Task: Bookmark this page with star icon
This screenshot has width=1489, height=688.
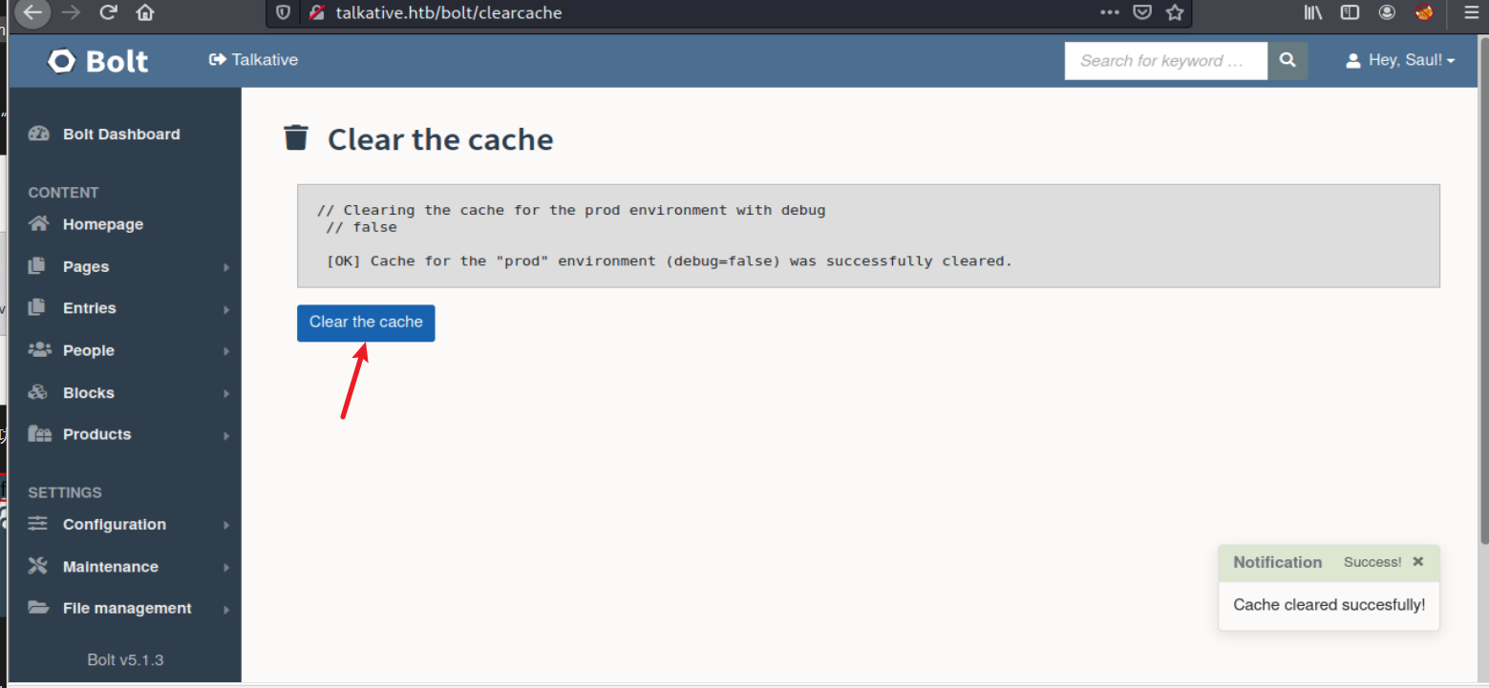Action: coord(1175,12)
